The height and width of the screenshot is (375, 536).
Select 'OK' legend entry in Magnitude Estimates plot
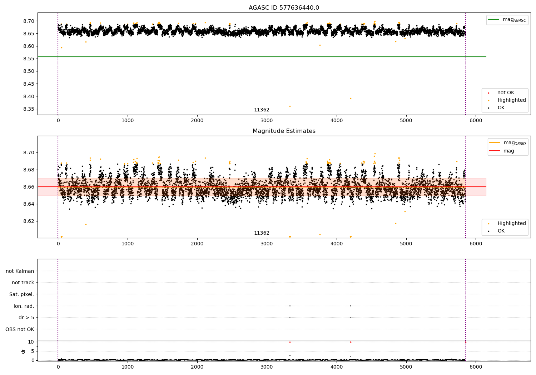[x=501, y=231]
